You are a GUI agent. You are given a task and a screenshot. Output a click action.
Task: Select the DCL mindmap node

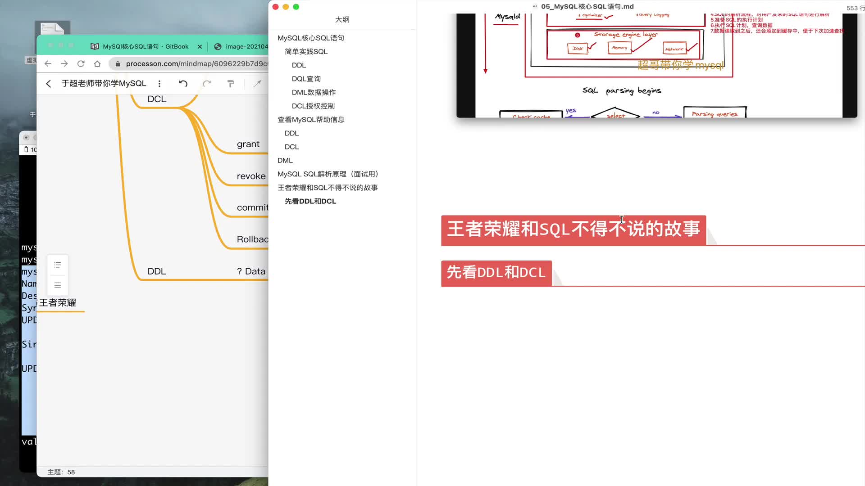[157, 99]
